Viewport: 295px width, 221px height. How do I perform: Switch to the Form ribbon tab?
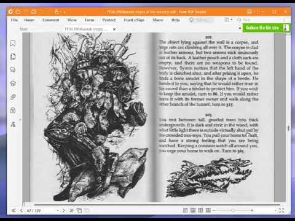tap(90, 20)
